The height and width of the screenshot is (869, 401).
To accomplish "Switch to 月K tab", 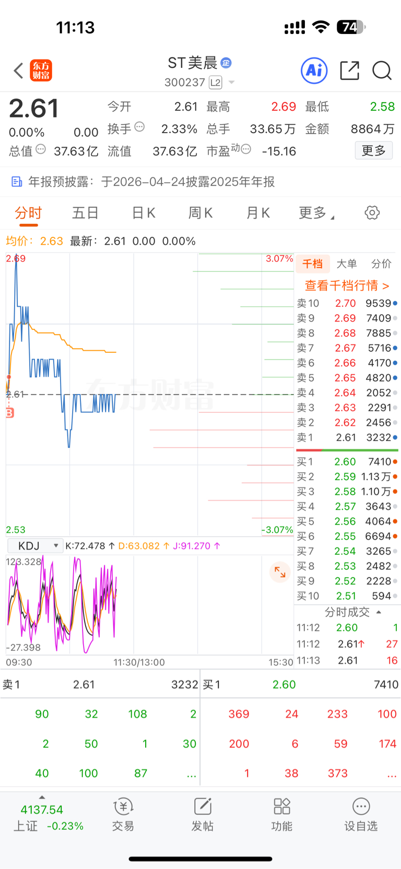I will point(258,213).
